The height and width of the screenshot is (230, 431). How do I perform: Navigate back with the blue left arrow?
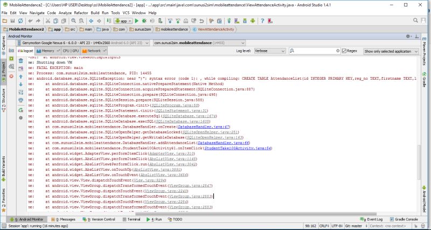[91, 21]
